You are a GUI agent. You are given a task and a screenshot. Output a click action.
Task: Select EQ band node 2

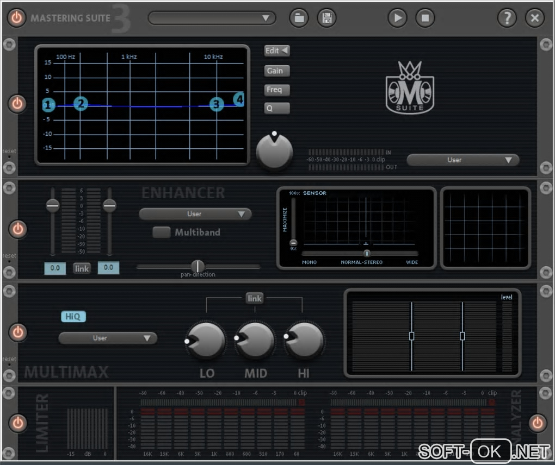81,104
